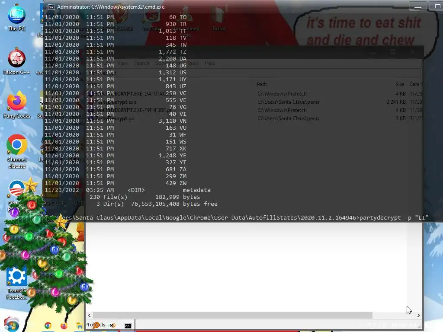
Task: Click the '60 TO' listing row
Action: 116,17
